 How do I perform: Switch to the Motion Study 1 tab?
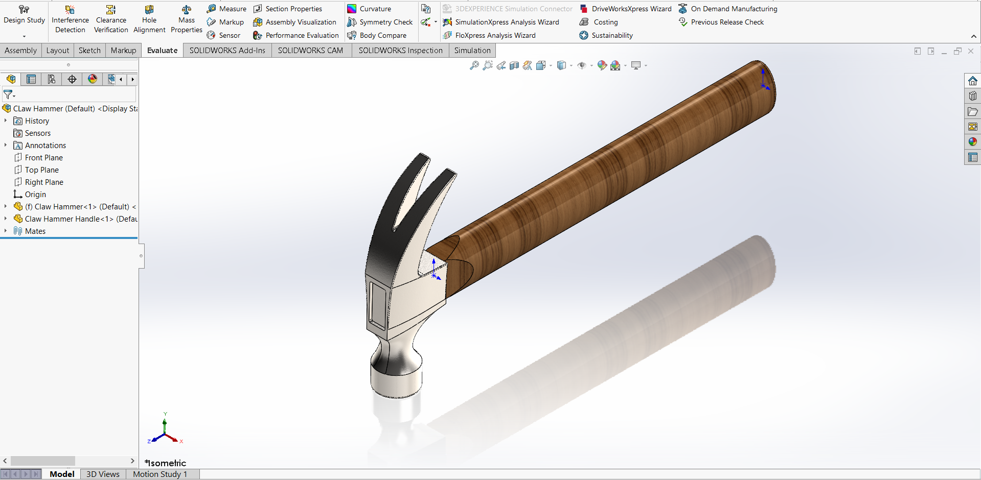click(x=160, y=474)
